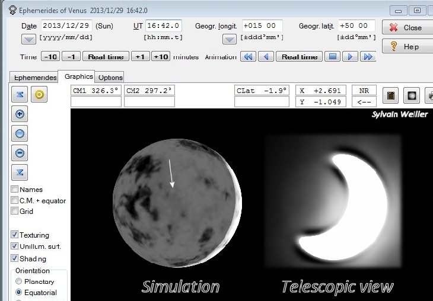This screenshot has height=301, width=433.
Task: Select the Equatorial orientation radio button
Action: (x=19, y=293)
